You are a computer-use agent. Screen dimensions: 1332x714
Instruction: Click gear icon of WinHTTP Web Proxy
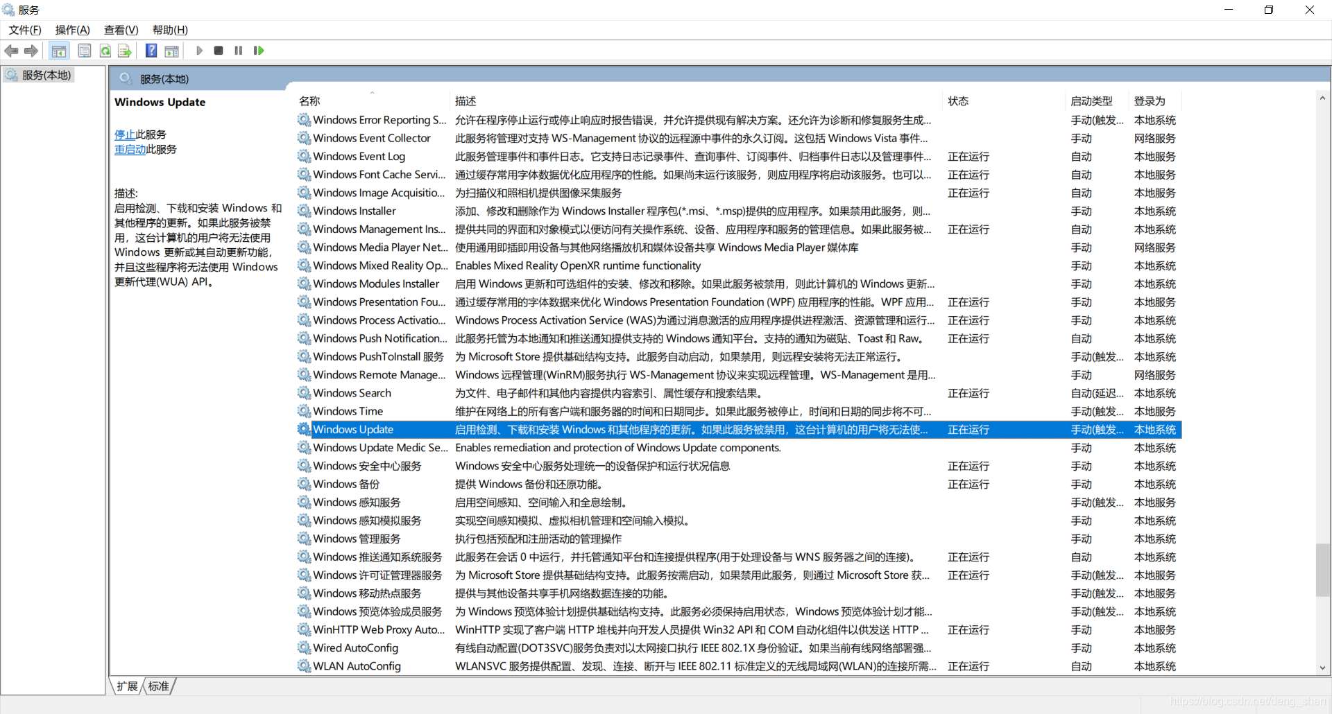(x=304, y=629)
